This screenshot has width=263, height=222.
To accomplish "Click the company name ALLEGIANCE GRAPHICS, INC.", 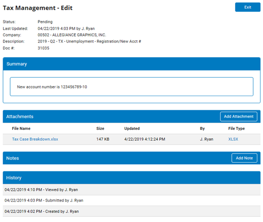I will click(x=79, y=35).
